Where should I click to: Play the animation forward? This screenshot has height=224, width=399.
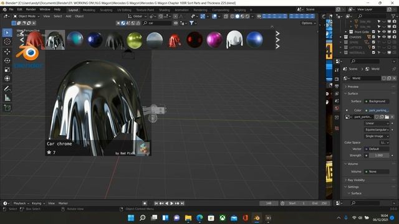(x=172, y=203)
